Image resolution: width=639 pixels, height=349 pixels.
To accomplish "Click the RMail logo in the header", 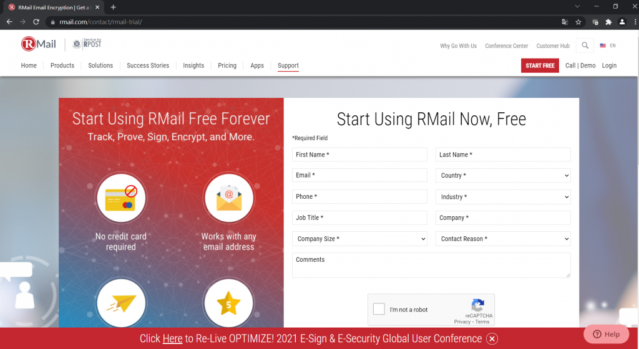I will pyautogui.click(x=39, y=44).
